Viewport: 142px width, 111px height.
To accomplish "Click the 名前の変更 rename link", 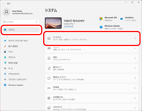I will (x=68, y=27).
